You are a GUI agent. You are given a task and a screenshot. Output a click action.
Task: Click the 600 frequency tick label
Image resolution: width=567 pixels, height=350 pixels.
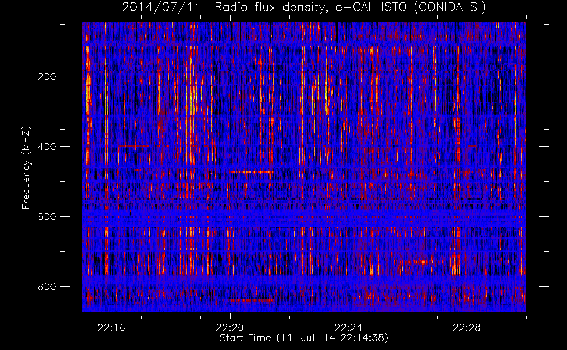(x=47, y=217)
